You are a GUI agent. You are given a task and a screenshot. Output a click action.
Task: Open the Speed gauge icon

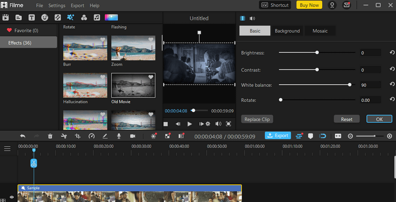pos(91,136)
